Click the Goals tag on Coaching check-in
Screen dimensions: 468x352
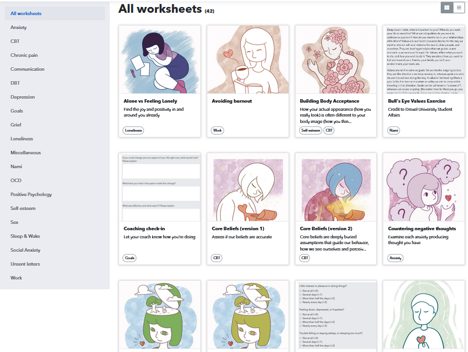[129, 258]
